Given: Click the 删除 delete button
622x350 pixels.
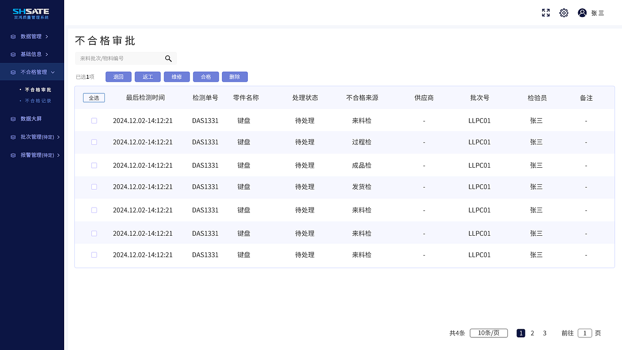Looking at the screenshot, I should (235, 77).
